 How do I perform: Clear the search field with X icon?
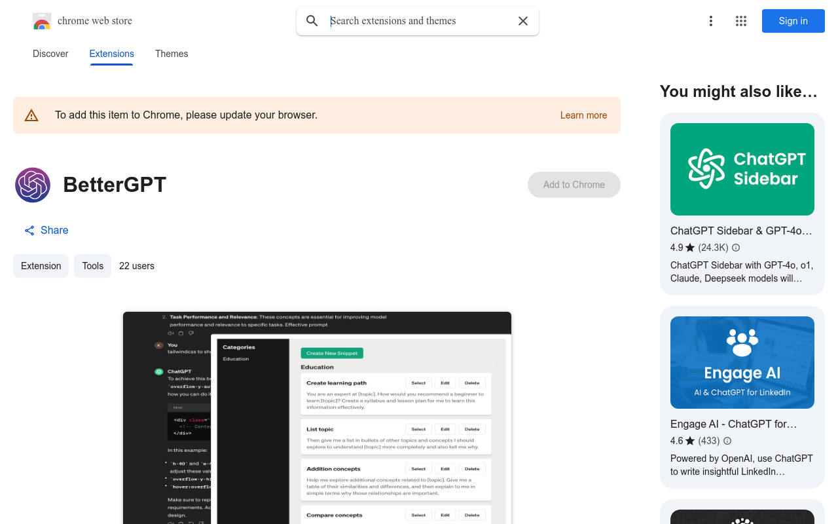click(x=523, y=21)
